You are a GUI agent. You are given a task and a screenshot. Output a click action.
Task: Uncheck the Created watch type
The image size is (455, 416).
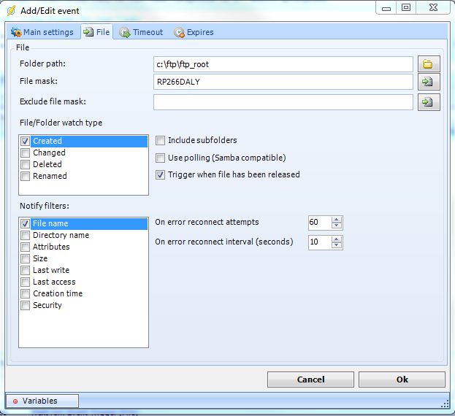(x=26, y=141)
